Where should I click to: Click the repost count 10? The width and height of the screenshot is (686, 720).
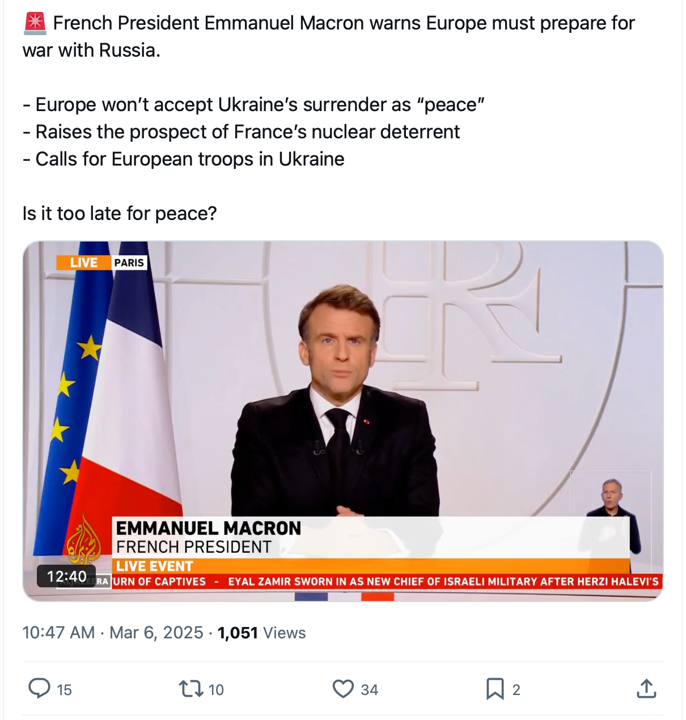pos(216,690)
